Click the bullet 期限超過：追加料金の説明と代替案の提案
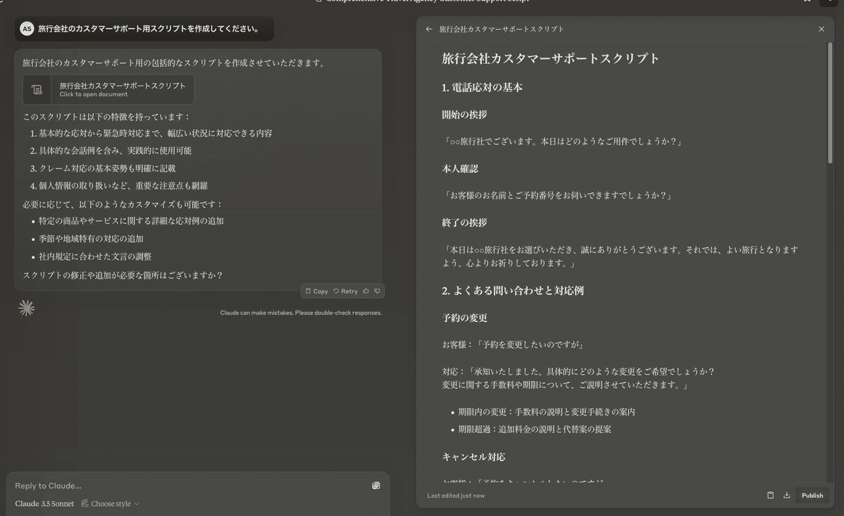 [x=535, y=429]
